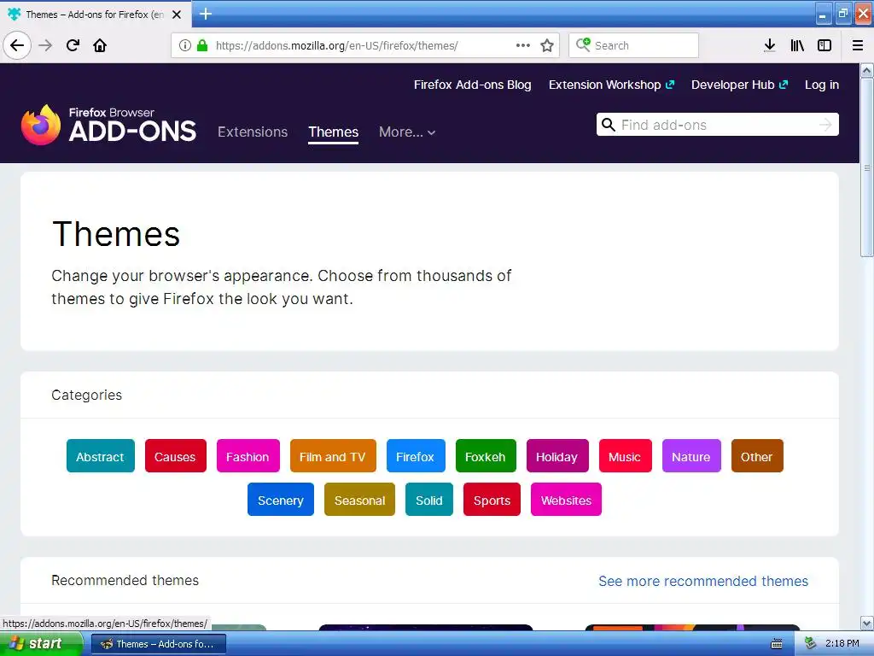Select the Themes navigation tab
The height and width of the screenshot is (656, 874).
[x=334, y=132]
